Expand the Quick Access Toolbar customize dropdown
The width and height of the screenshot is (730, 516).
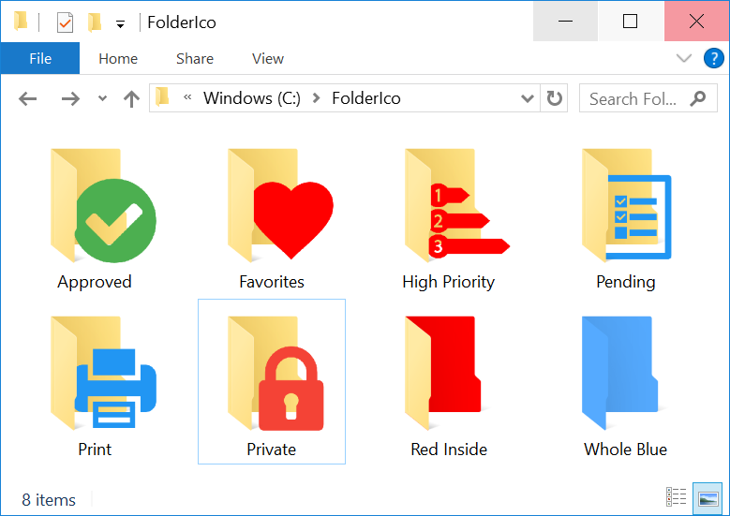[x=120, y=23]
